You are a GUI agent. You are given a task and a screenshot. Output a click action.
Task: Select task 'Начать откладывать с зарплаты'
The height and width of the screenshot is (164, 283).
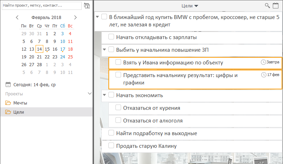(156, 37)
